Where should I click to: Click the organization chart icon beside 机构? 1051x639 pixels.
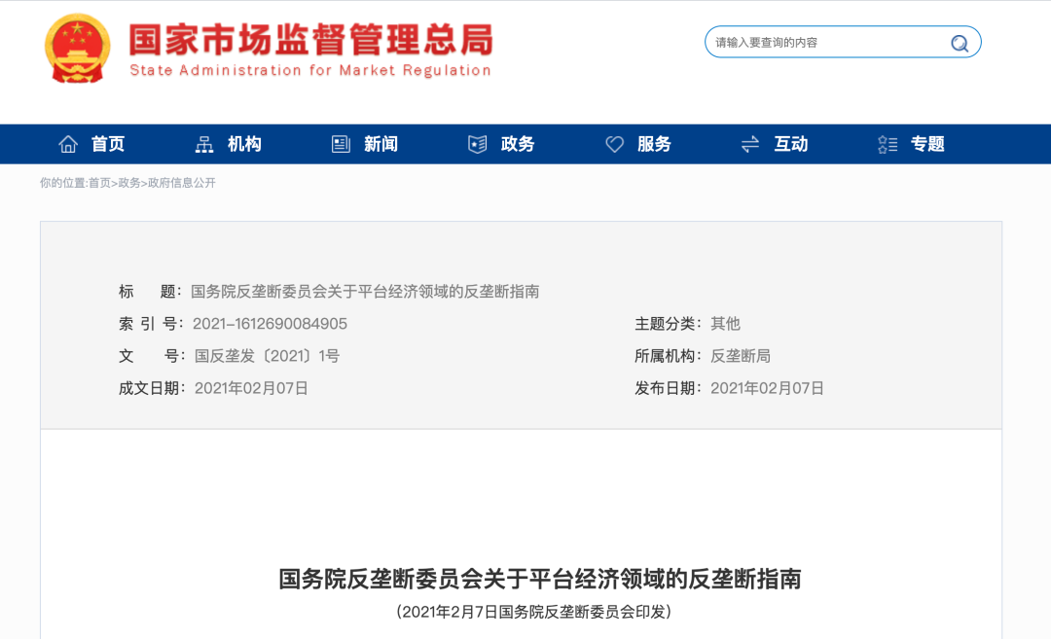coord(204,144)
